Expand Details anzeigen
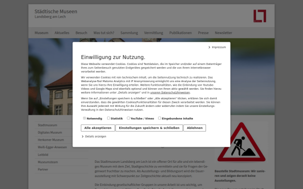Viewport: 303px width, 189px height. pos(94,137)
